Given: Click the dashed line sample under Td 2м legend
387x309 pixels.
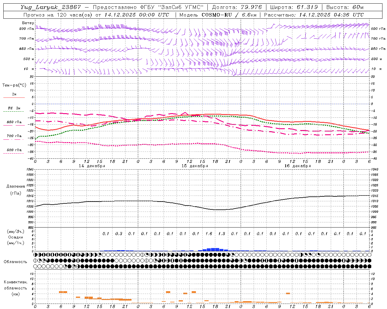Looking at the screenshot, I should point(14,112).
